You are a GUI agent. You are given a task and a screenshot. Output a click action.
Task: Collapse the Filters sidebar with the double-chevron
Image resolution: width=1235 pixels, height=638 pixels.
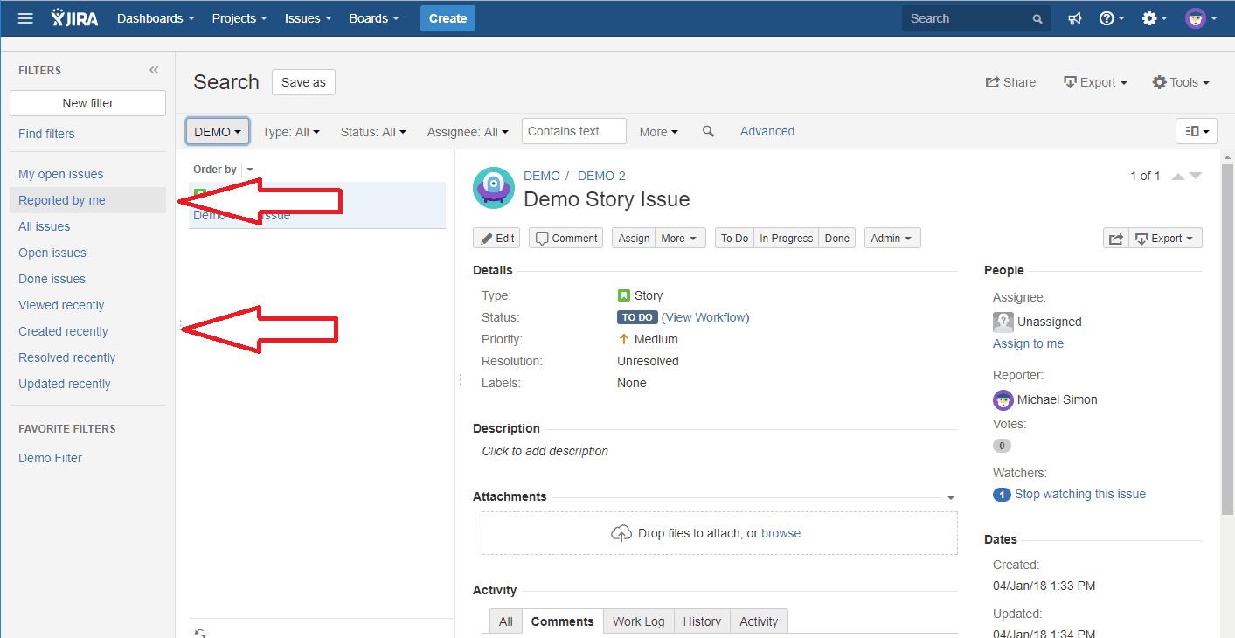154,70
